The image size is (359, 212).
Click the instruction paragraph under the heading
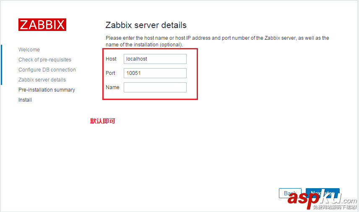(x=217, y=41)
